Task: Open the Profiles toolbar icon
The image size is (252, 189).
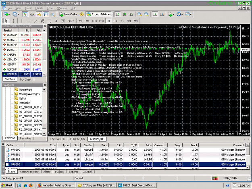Action: pos(15,14)
